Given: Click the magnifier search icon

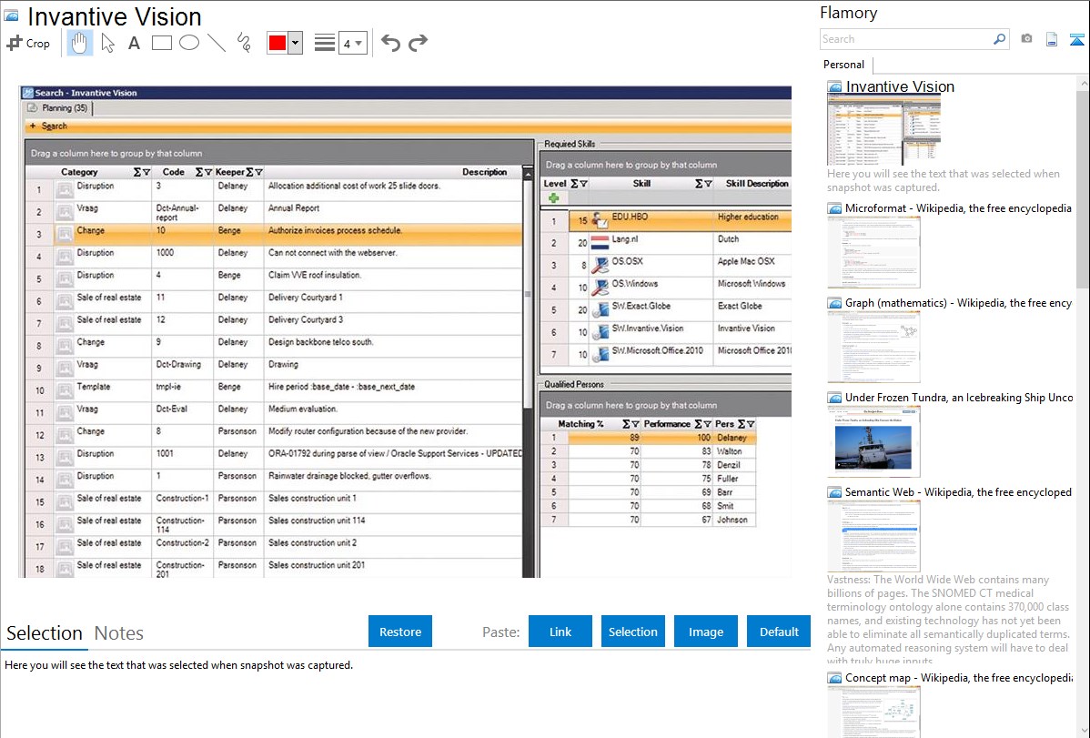Looking at the screenshot, I should point(999,39).
